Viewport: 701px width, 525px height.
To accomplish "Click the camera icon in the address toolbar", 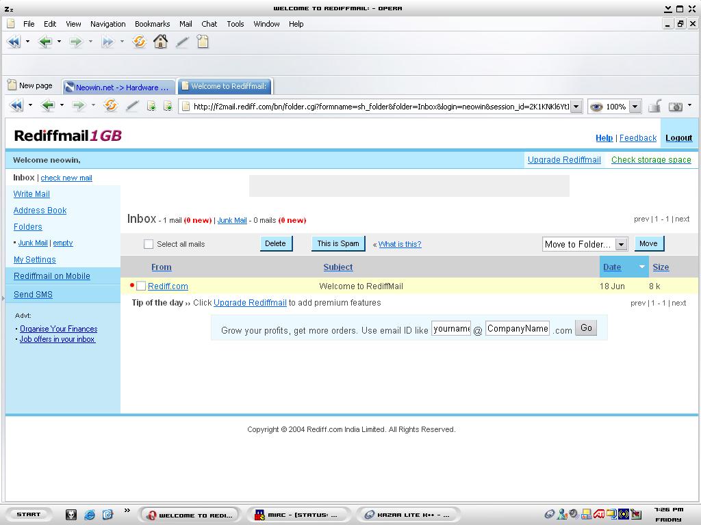I will 676,107.
